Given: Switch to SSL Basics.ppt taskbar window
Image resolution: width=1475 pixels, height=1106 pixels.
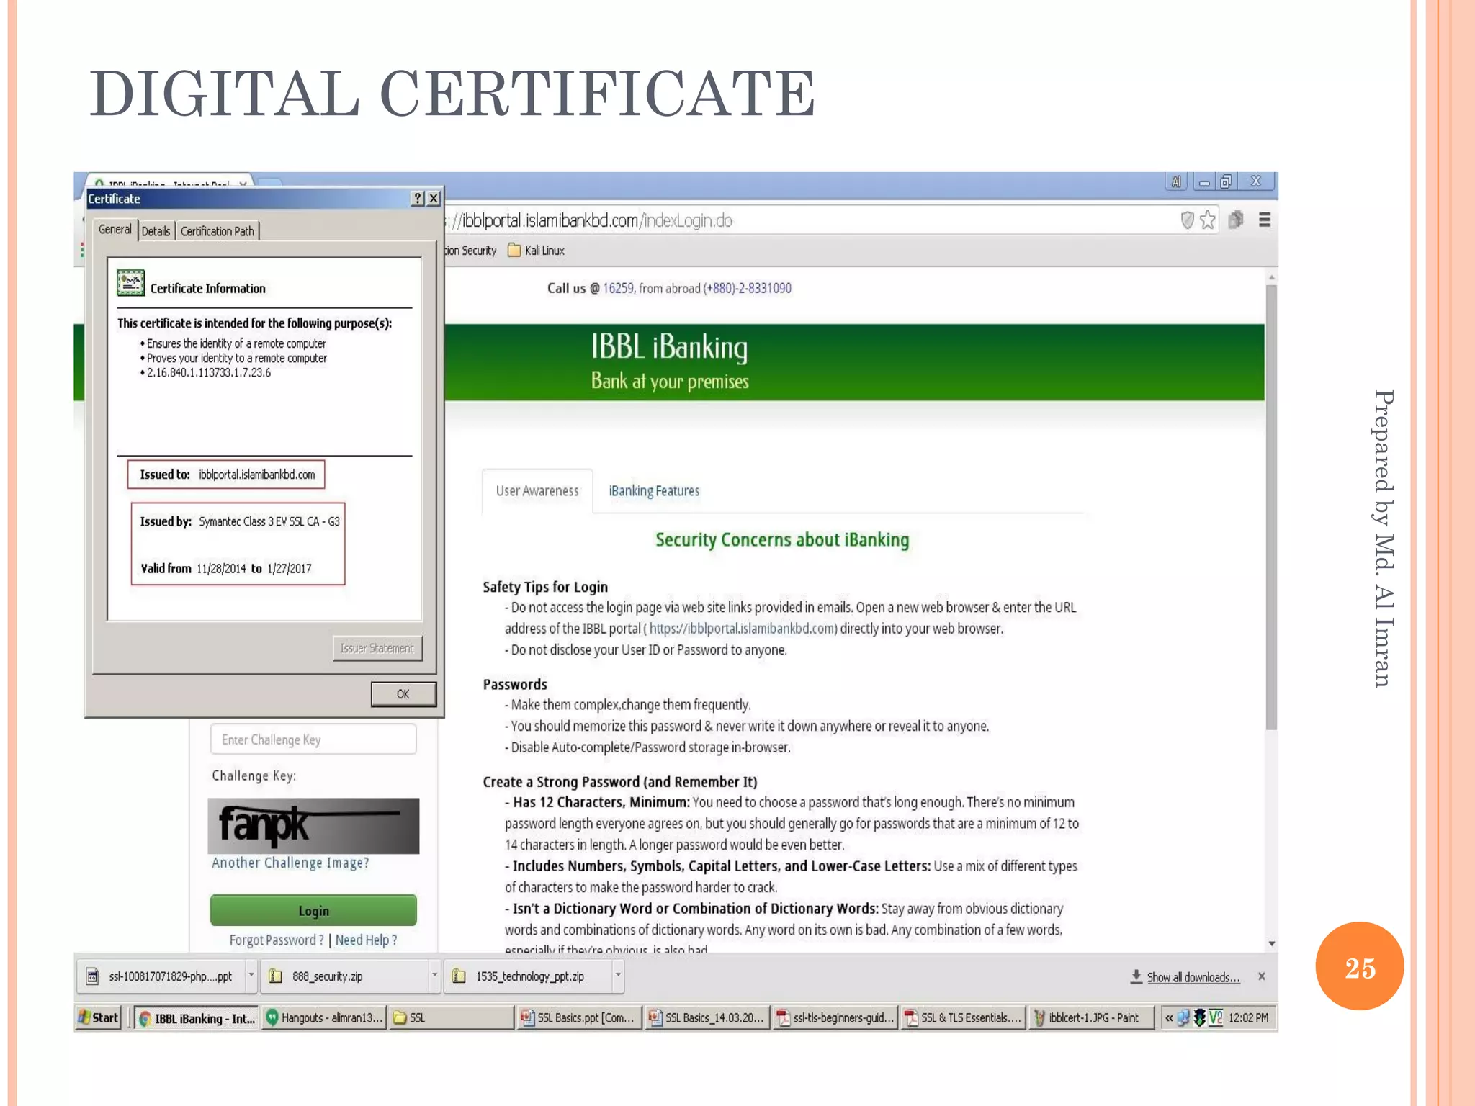Looking at the screenshot, I should 579,1018.
